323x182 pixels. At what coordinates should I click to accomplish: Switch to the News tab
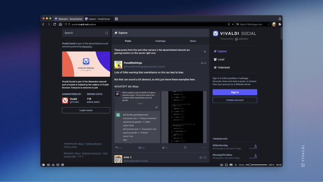click(193, 41)
